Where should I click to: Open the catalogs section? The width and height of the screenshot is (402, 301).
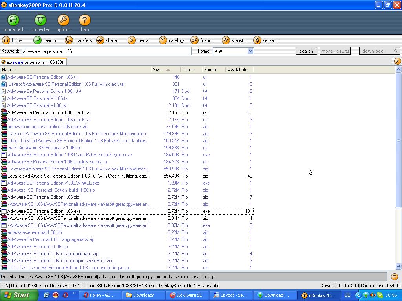[172, 40]
